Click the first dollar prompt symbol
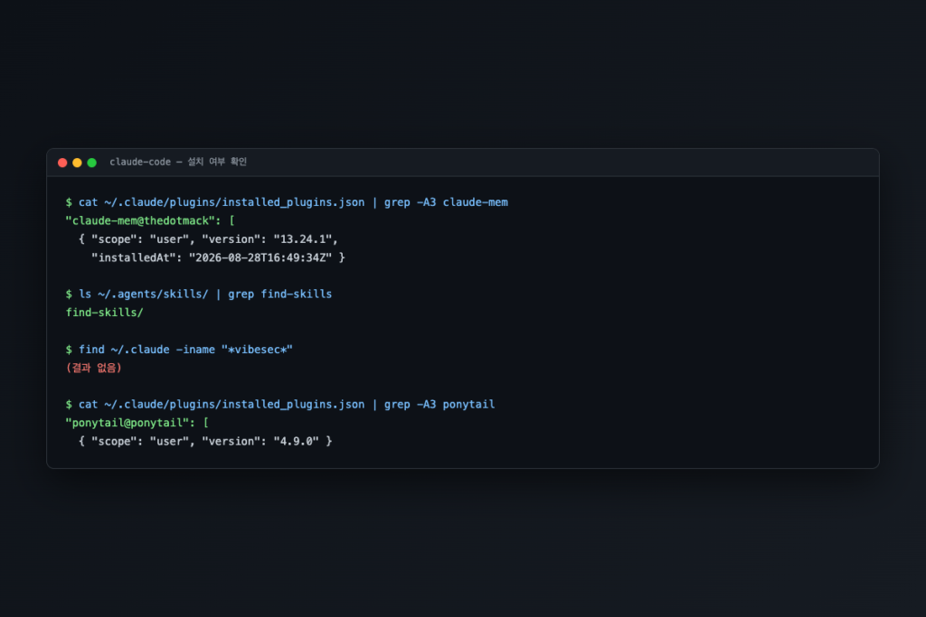The height and width of the screenshot is (617, 926). pos(69,202)
